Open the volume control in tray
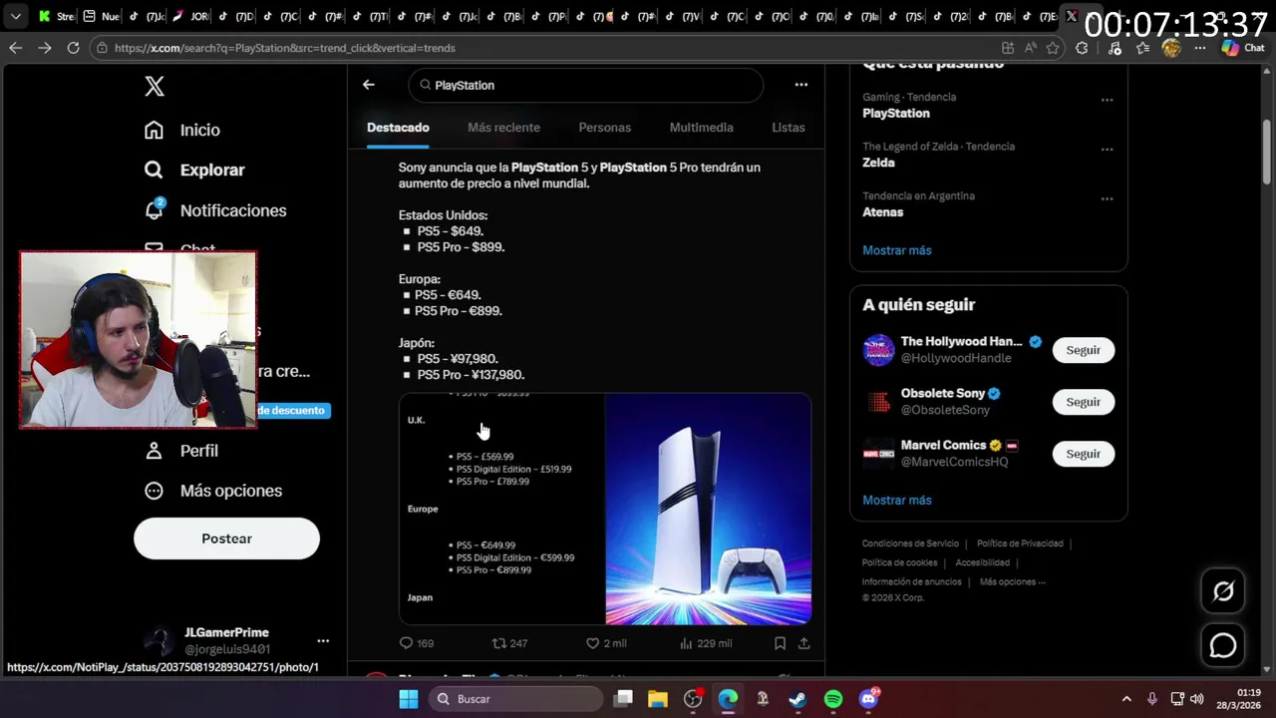Viewport: 1276px width, 718px height. [x=1197, y=699]
